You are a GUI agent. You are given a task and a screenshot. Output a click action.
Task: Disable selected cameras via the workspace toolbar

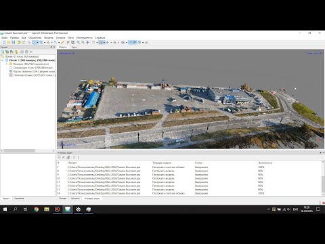click(26, 52)
